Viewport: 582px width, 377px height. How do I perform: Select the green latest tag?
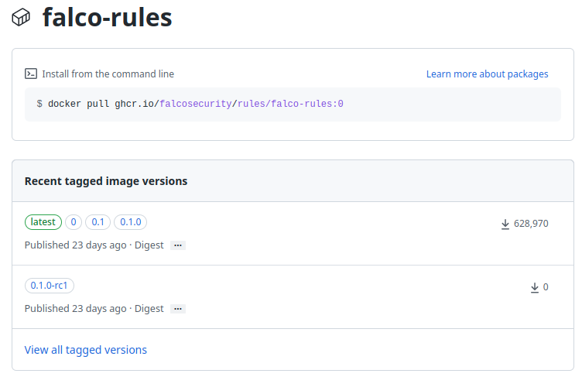point(43,222)
